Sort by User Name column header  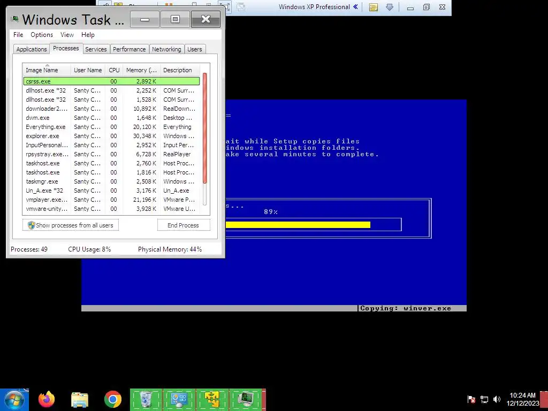pos(88,70)
